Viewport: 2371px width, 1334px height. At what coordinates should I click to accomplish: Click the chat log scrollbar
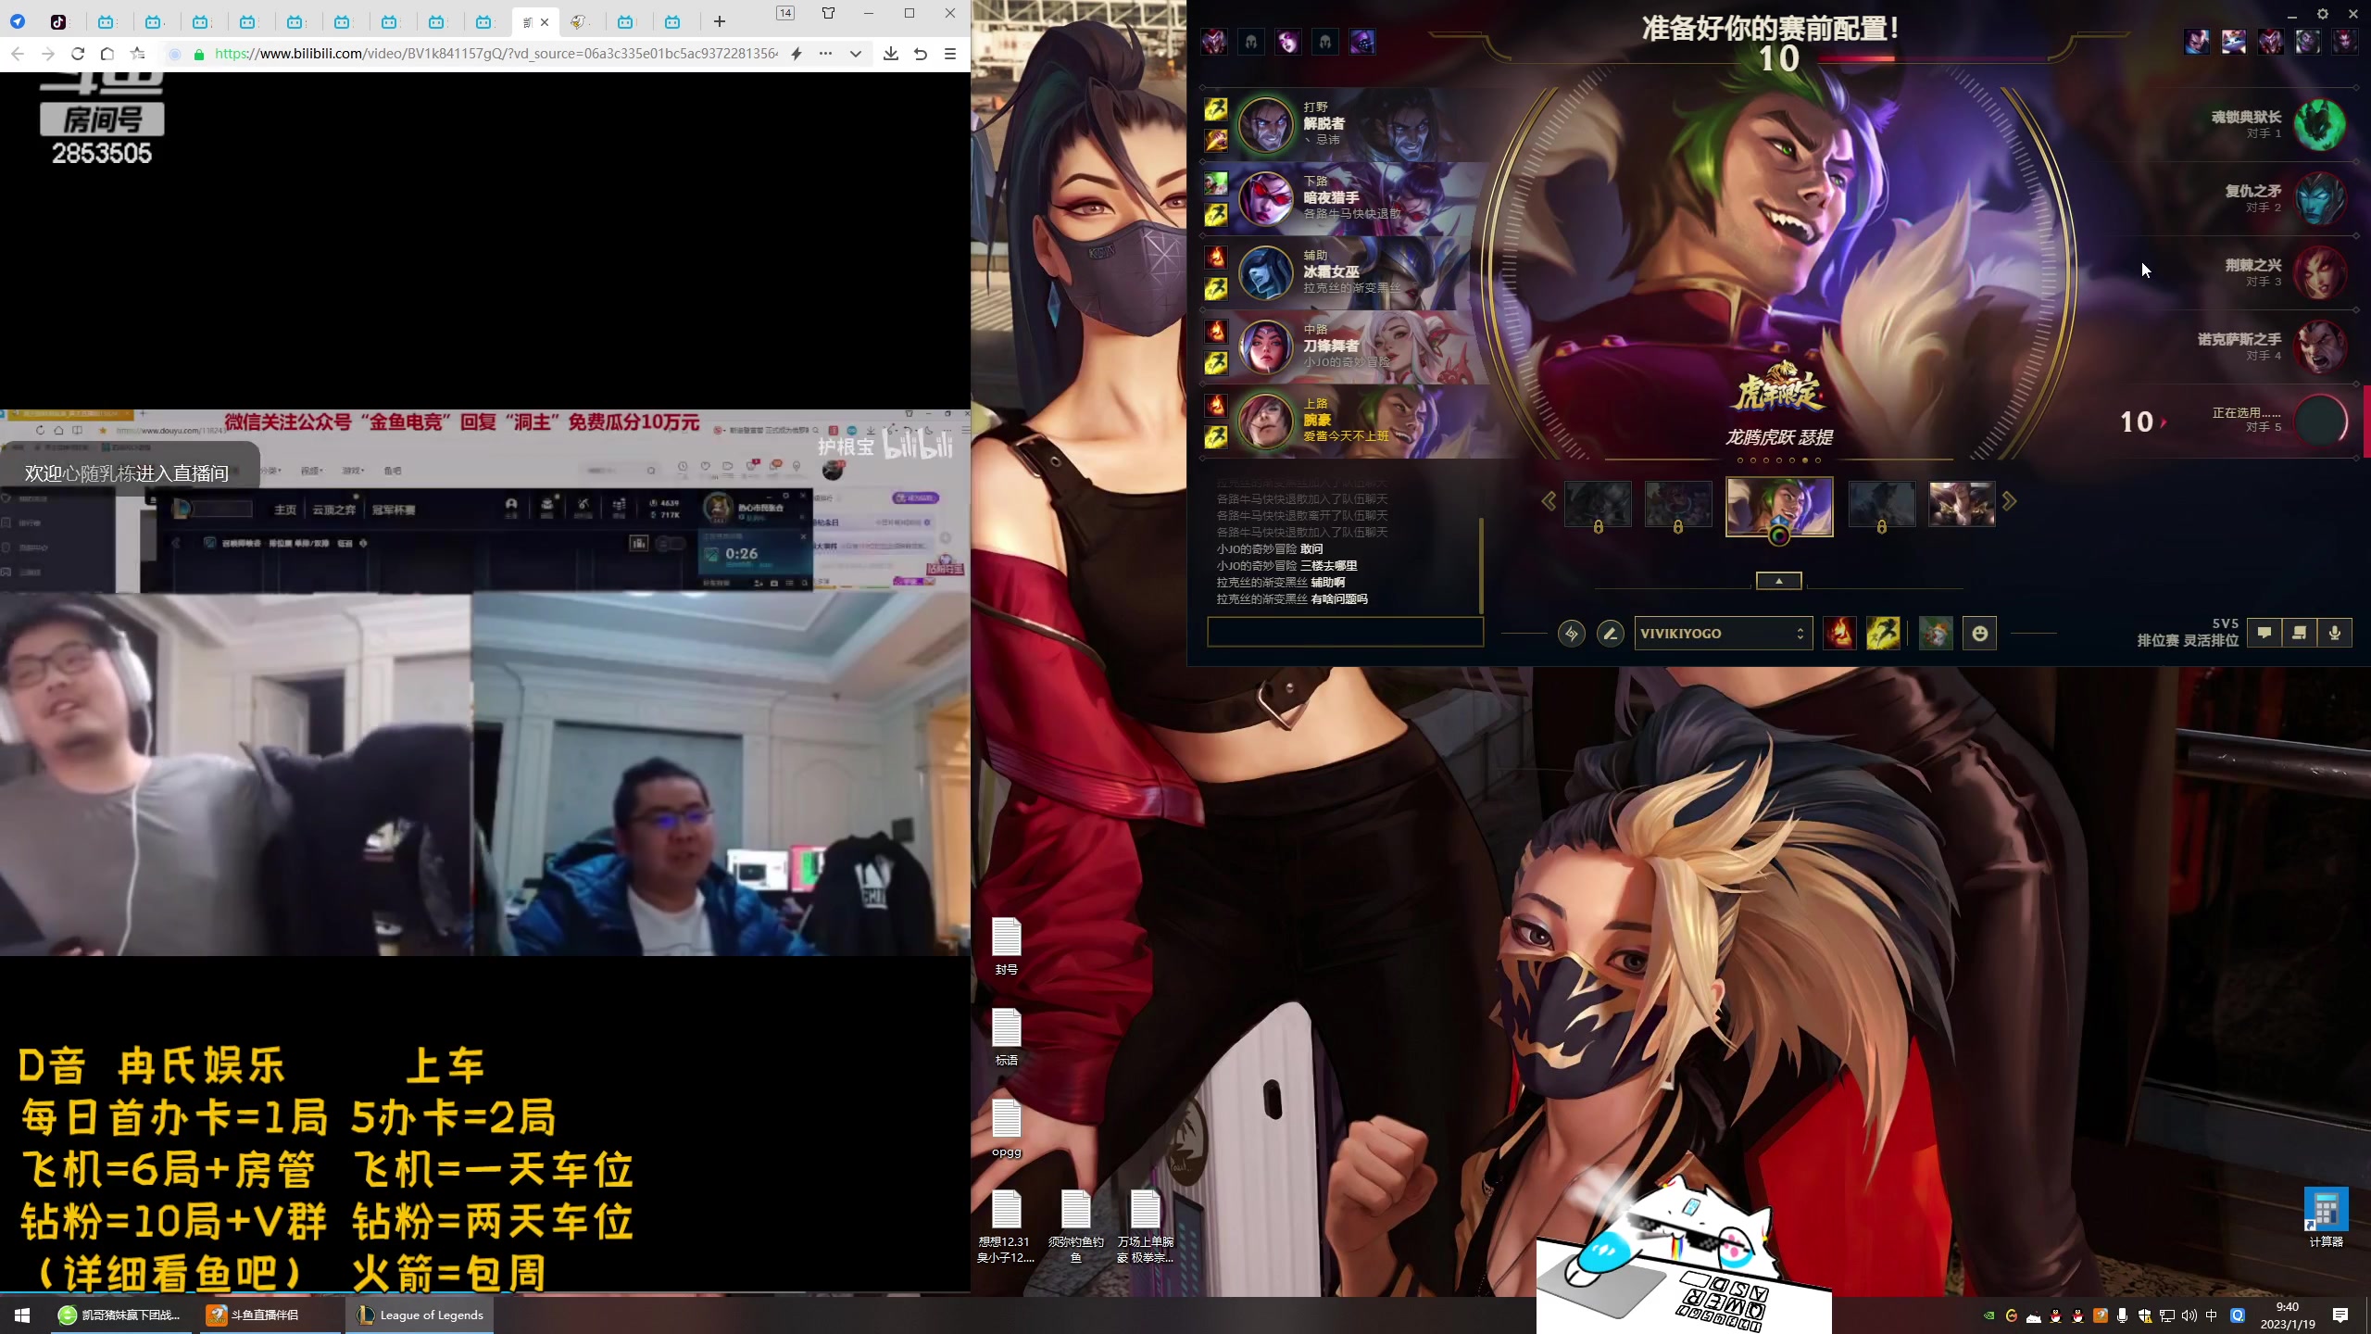point(1481,565)
